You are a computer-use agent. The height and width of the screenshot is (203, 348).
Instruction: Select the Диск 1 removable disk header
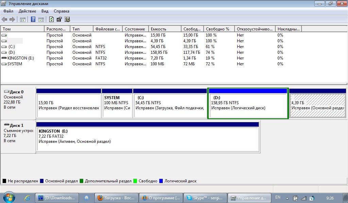click(18, 136)
